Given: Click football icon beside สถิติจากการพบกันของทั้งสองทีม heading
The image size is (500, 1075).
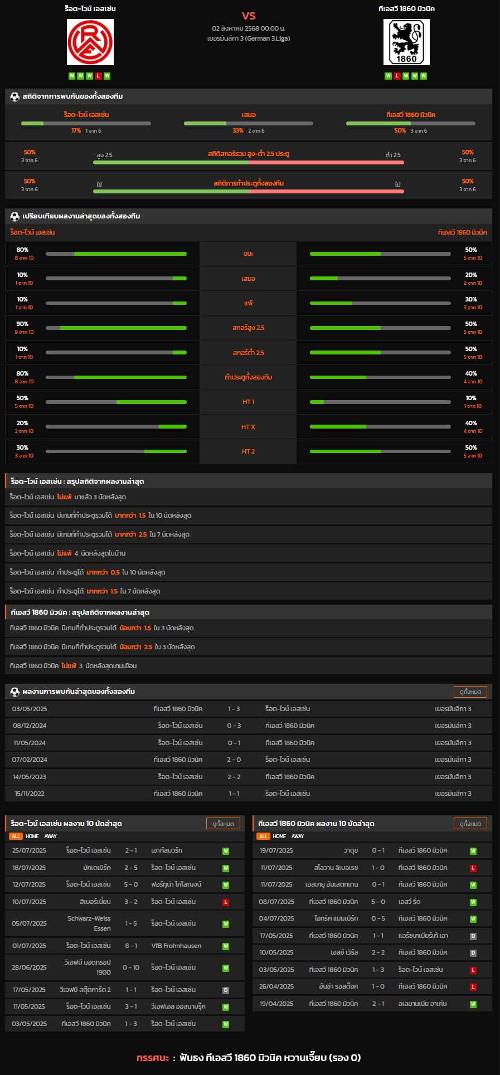Looking at the screenshot, I should [15, 96].
